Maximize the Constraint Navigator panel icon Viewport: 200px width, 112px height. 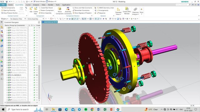pyautogui.click(x=39, y=22)
